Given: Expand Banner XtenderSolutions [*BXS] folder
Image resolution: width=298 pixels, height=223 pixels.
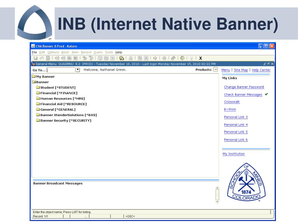Looking at the screenshot, I should click(38, 115).
